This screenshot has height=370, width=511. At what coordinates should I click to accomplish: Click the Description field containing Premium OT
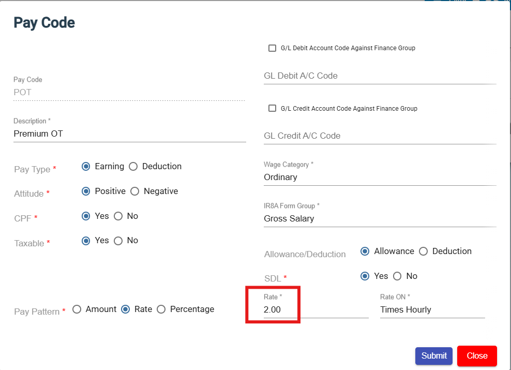pyautogui.click(x=129, y=134)
